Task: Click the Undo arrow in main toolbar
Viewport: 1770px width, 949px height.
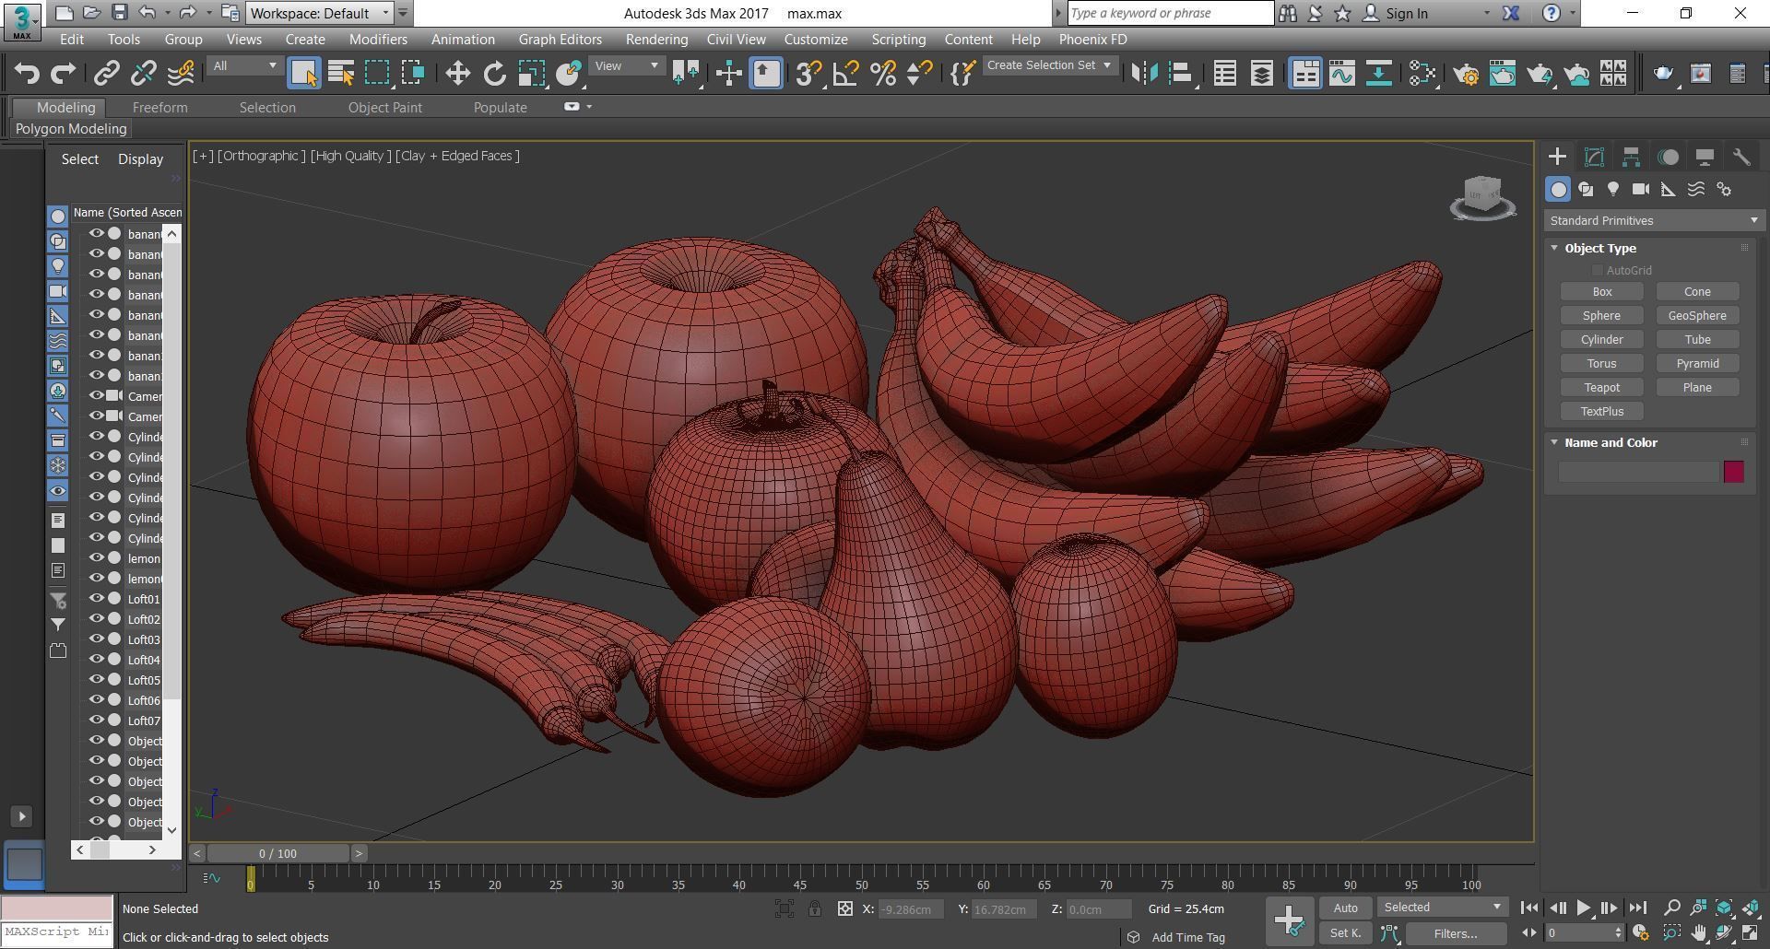Action: pyautogui.click(x=27, y=73)
